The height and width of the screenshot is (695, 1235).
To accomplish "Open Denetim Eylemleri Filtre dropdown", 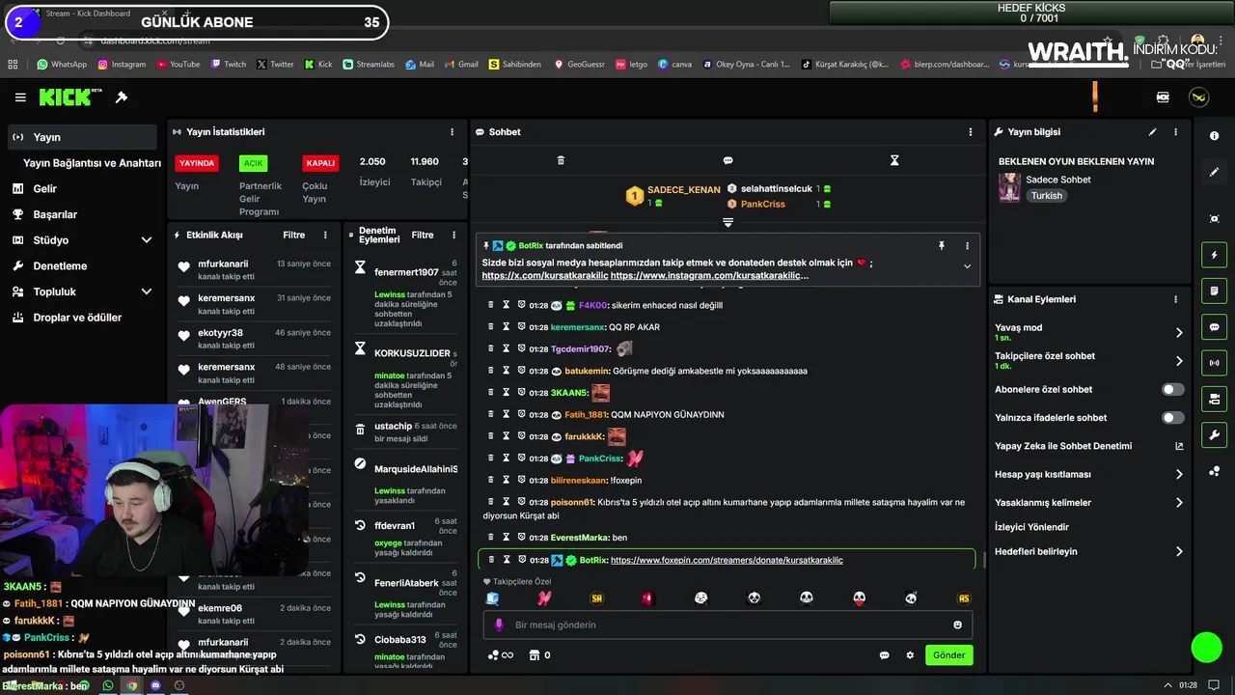I will pyautogui.click(x=423, y=235).
